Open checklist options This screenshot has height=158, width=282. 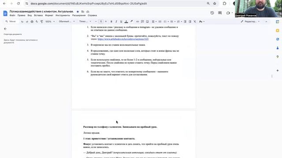[x=166, y=22]
